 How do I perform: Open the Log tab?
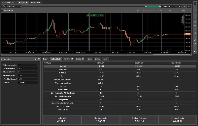tap(105, 59)
